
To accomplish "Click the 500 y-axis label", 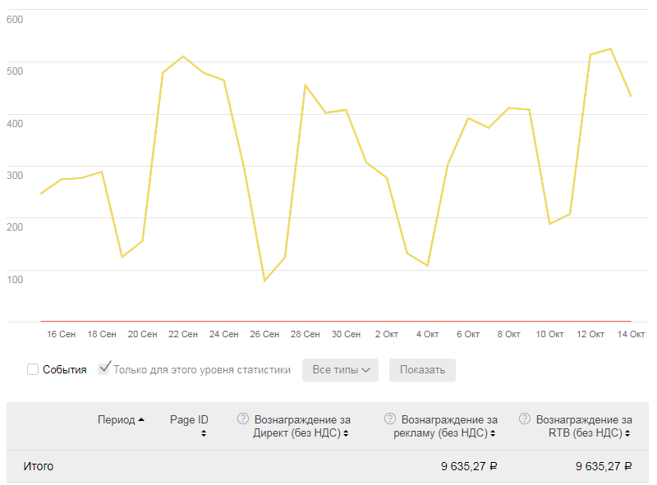I will click(x=15, y=71).
